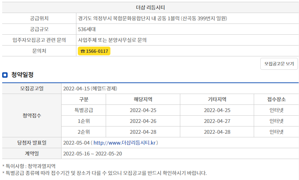Image resolution: width=299 pixels, height=180 pixels.
Task: Click 인터넷 in the 특별공급 row
Action: pos(276,110)
